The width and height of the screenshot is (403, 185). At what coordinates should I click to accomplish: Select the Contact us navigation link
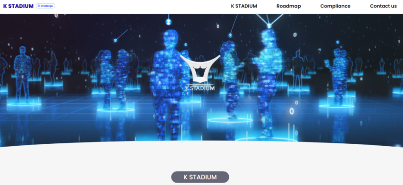pos(383,6)
